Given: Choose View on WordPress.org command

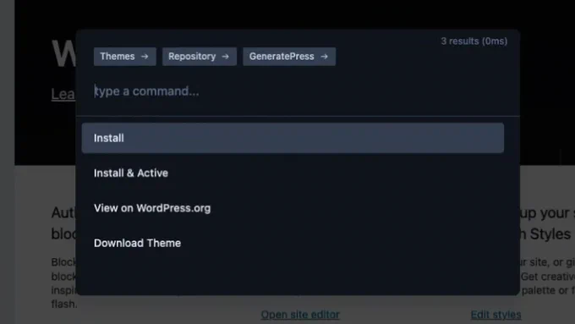Looking at the screenshot, I should (x=293, y=208).
